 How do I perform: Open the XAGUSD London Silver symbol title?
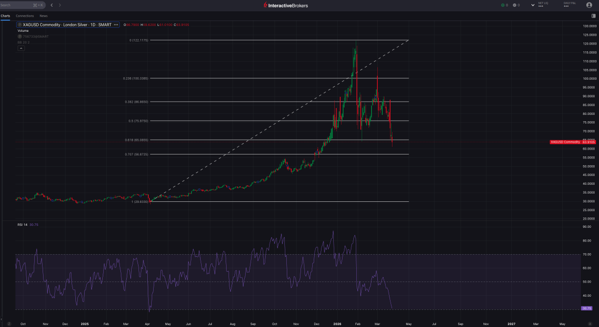tap(67, 24)
